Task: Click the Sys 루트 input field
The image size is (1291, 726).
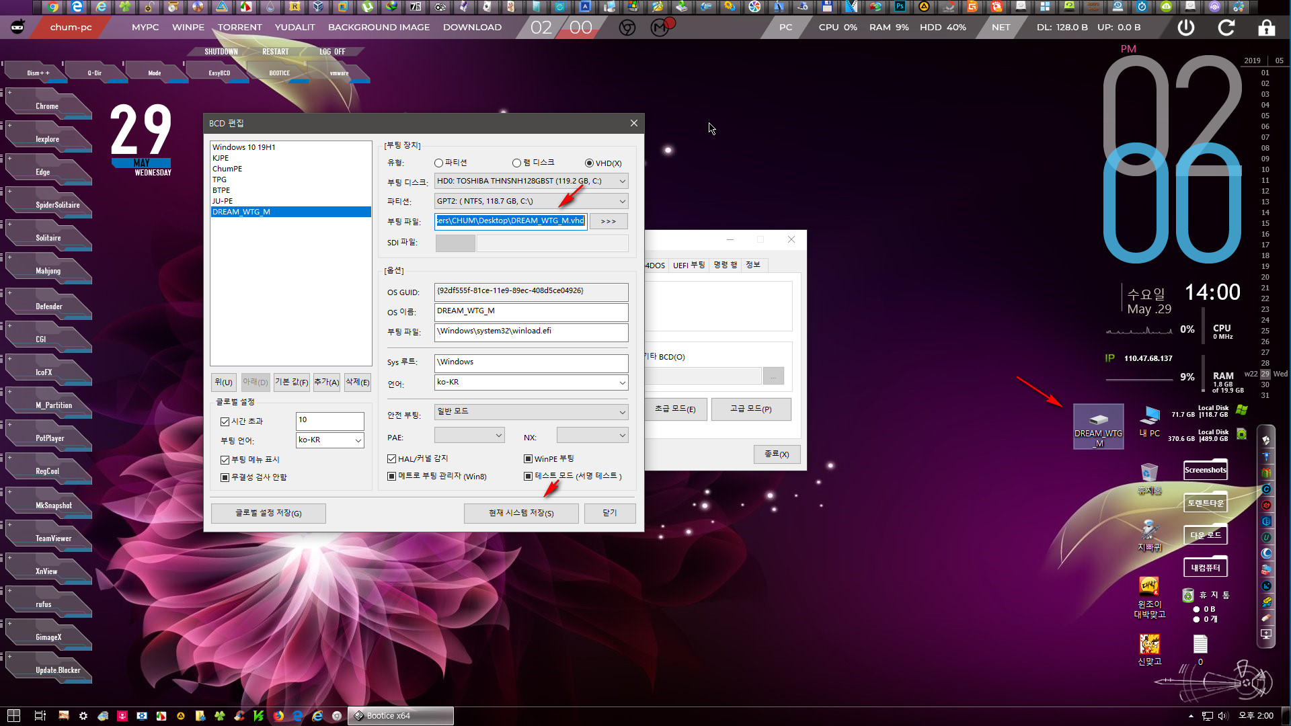Action: tap(531, 362)
